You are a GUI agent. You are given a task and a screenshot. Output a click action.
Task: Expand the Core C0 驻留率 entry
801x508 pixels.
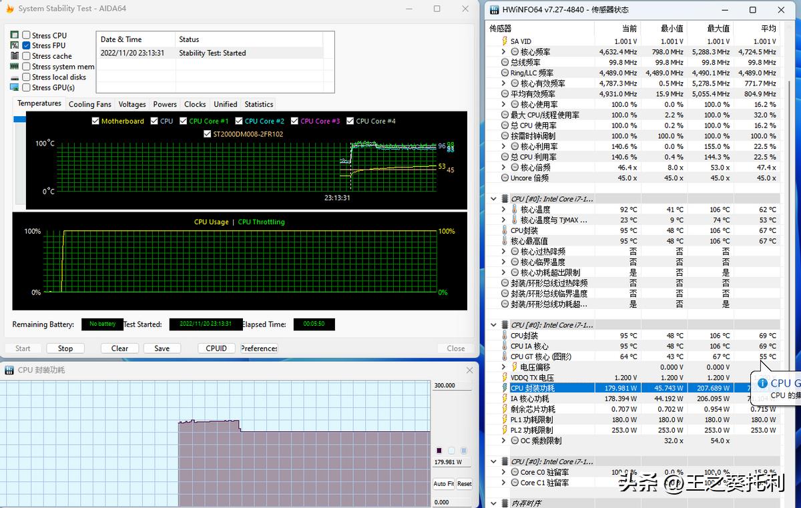coord(503,472)
